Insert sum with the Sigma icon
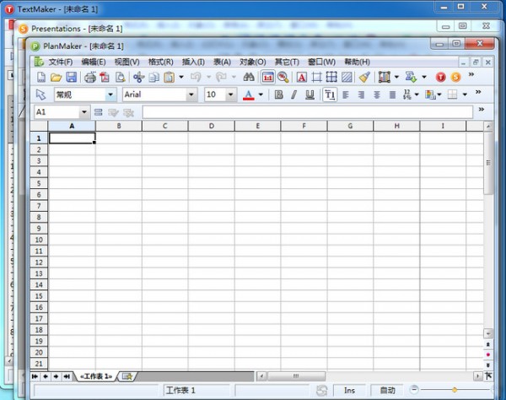This screenshot has height=400, width=506. [411, 77]
